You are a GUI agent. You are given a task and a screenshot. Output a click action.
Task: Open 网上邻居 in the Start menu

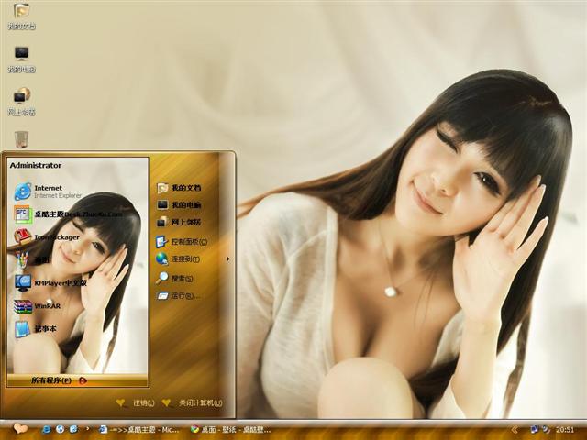(x=179, y=222)
